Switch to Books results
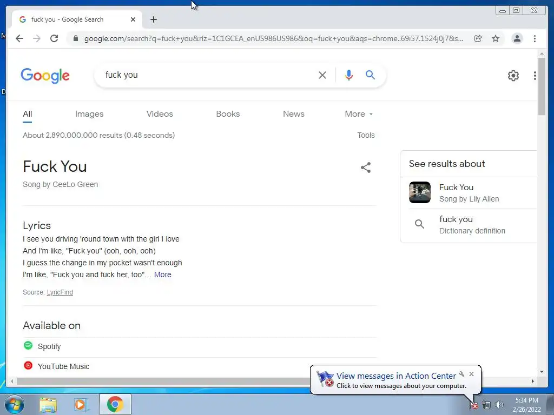The width and height of the screenshot is (554, 415). coord(228,114)
